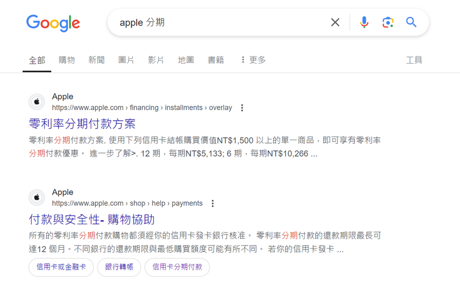Switch to the 圖片 tab
Viewport: 460px width, 291px height.
126,60
